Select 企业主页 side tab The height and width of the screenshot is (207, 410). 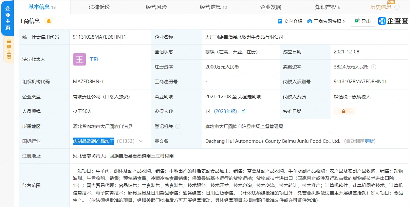tap(8, 18)
